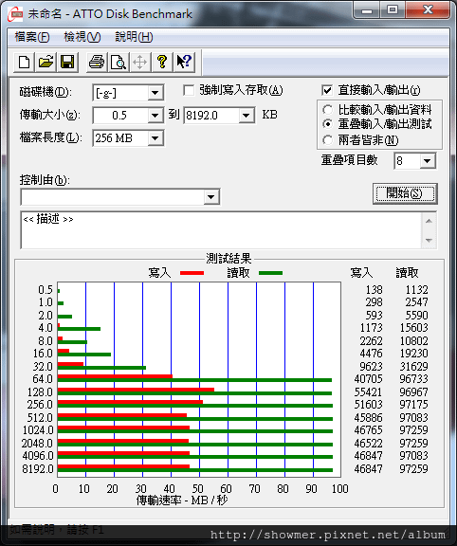The image size is (457, 546).
Task: Click the description box scroll up arrow
Action: coord(429,221)
